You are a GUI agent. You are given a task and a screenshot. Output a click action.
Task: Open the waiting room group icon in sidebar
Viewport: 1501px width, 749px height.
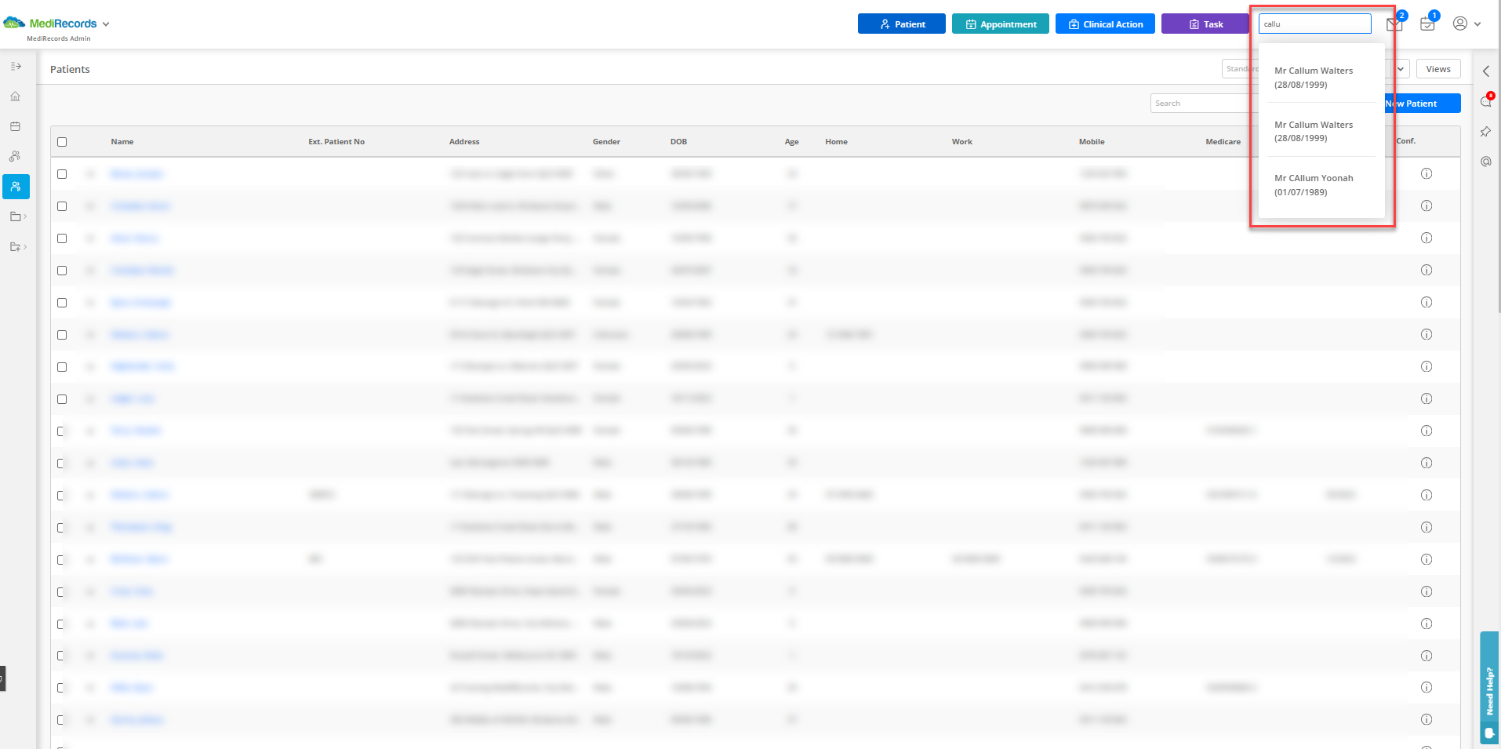tap(15, 156)
